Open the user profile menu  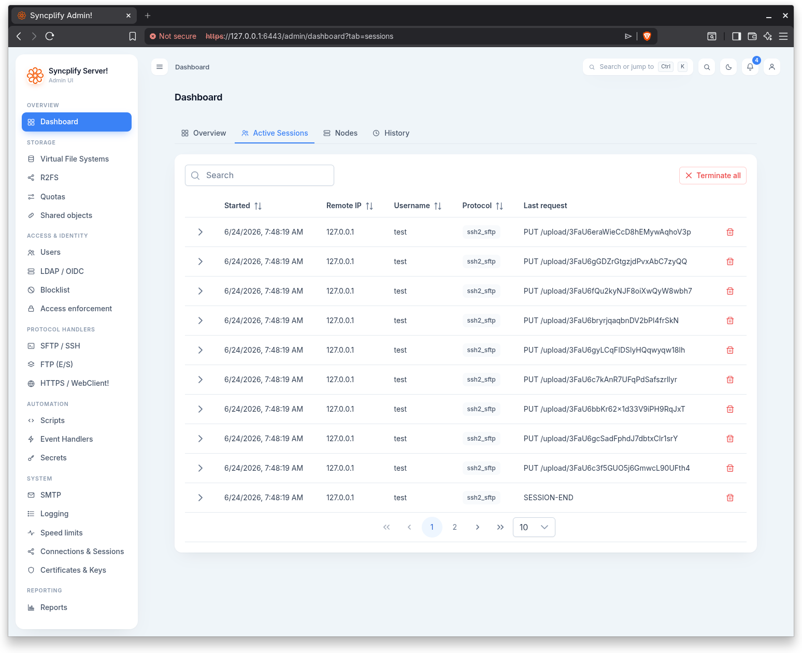coord(772,67)
